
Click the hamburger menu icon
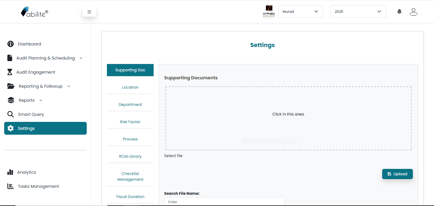coord(89,12)
